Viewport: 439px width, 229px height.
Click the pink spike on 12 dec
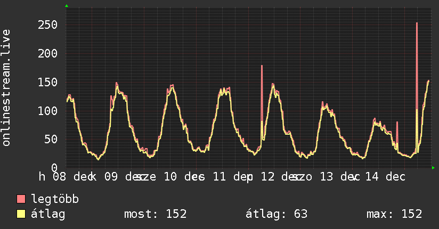(x=262, y=93)
